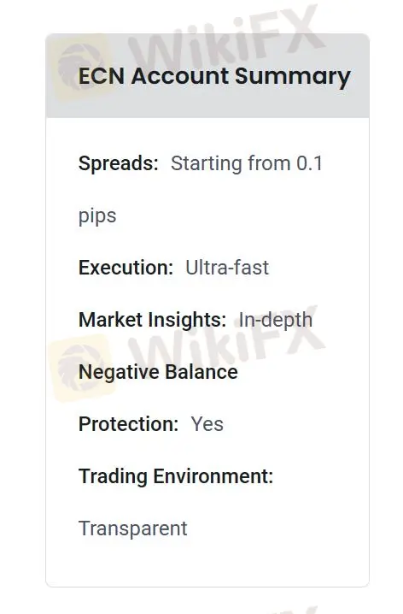Image resolution: width=403 pixels, height=614 pixels.
Task: Click the Yes value beside Protection
Action: click(x=207, y=424)
